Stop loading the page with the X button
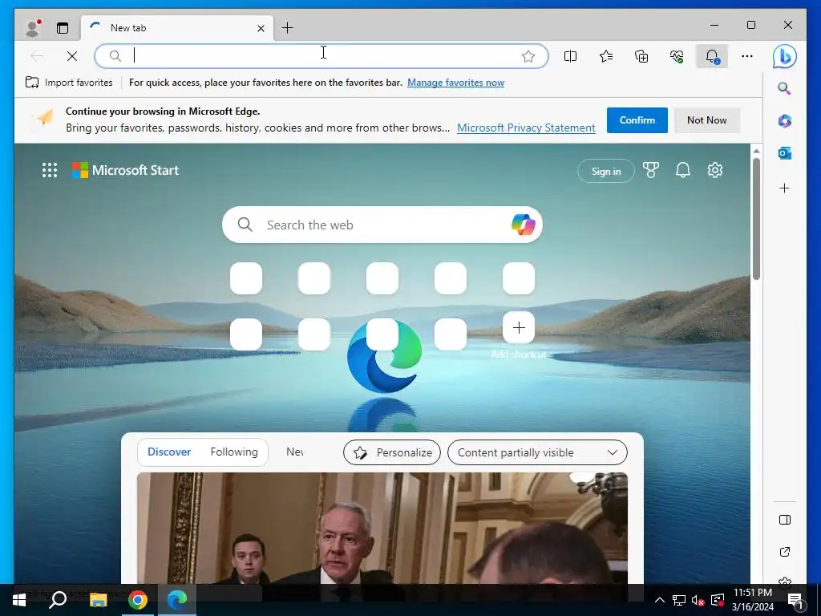The image size is (821, 616). 72,56
